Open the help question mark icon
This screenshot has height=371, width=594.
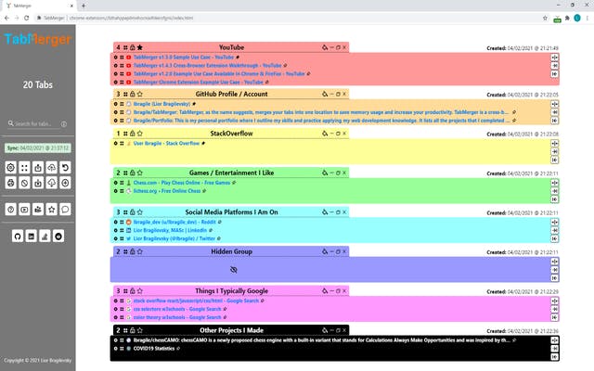click(10, 210)
